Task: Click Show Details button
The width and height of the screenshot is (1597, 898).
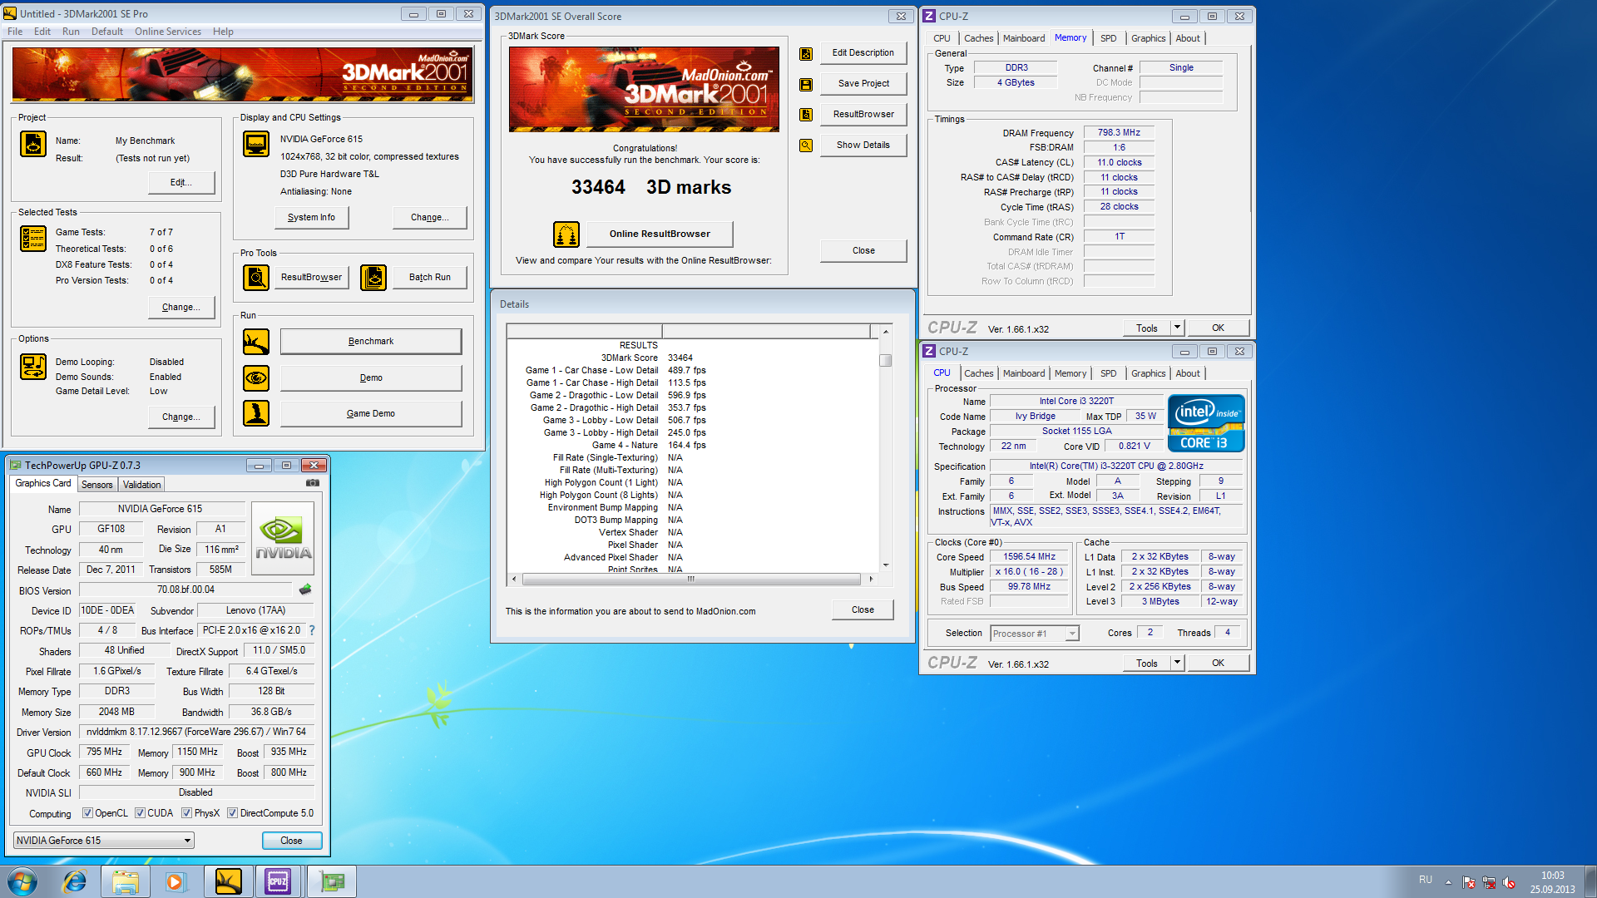Action: point(863,146)
